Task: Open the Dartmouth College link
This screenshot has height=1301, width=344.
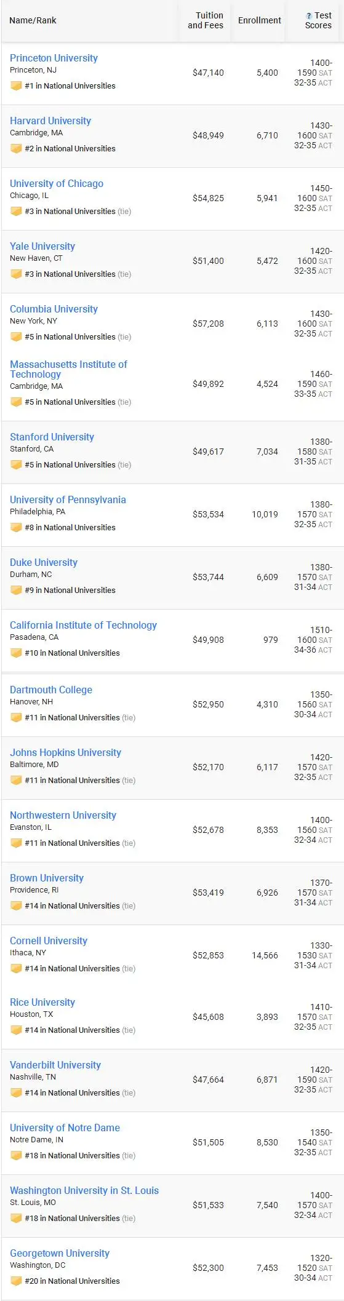Action: pos(51,690)
